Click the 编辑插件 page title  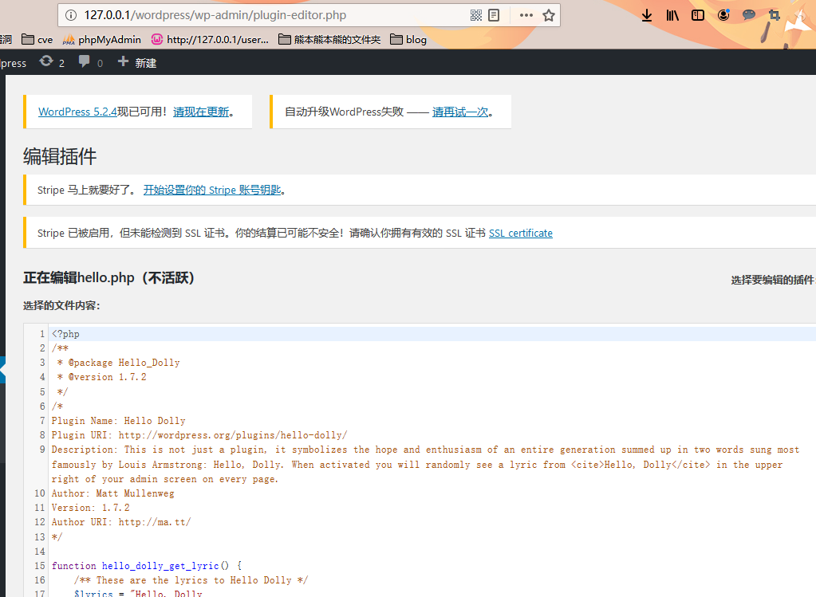pyautogui.click(x=60, y=156)
